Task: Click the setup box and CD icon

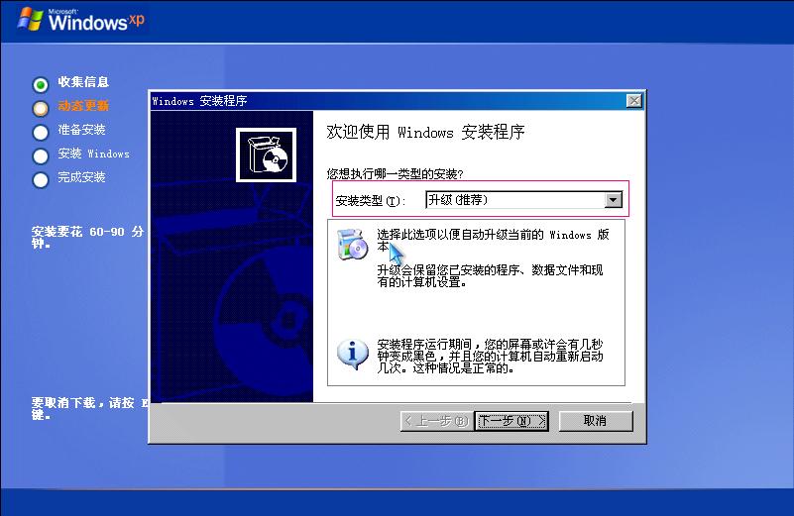Action: coord(267,155)
